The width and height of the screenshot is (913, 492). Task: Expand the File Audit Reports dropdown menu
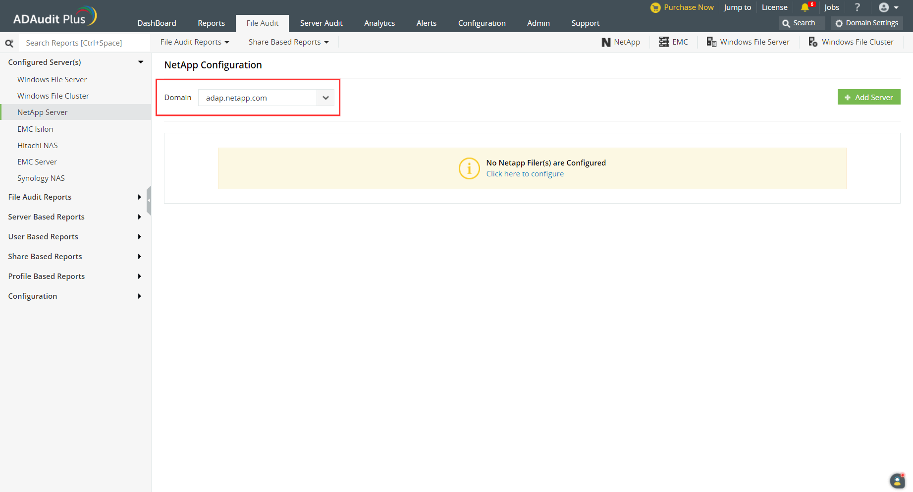(195, 42)
